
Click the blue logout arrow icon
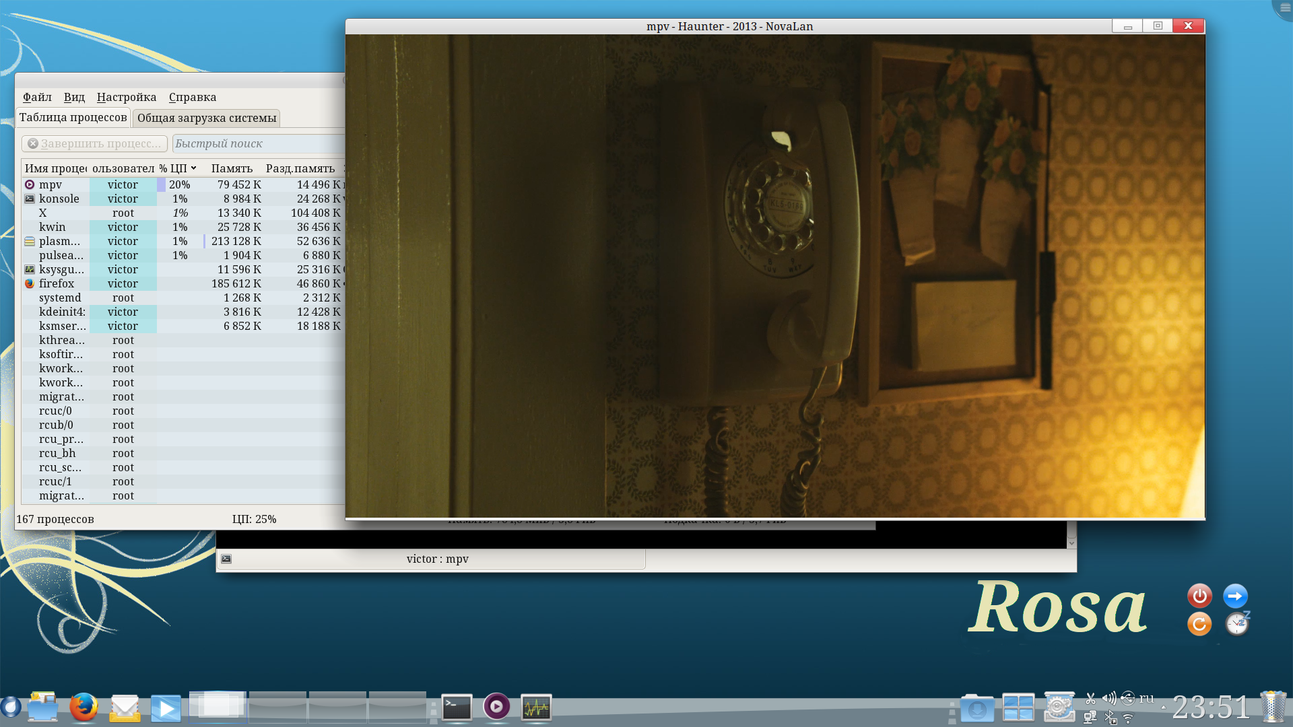coord(1235,596)
